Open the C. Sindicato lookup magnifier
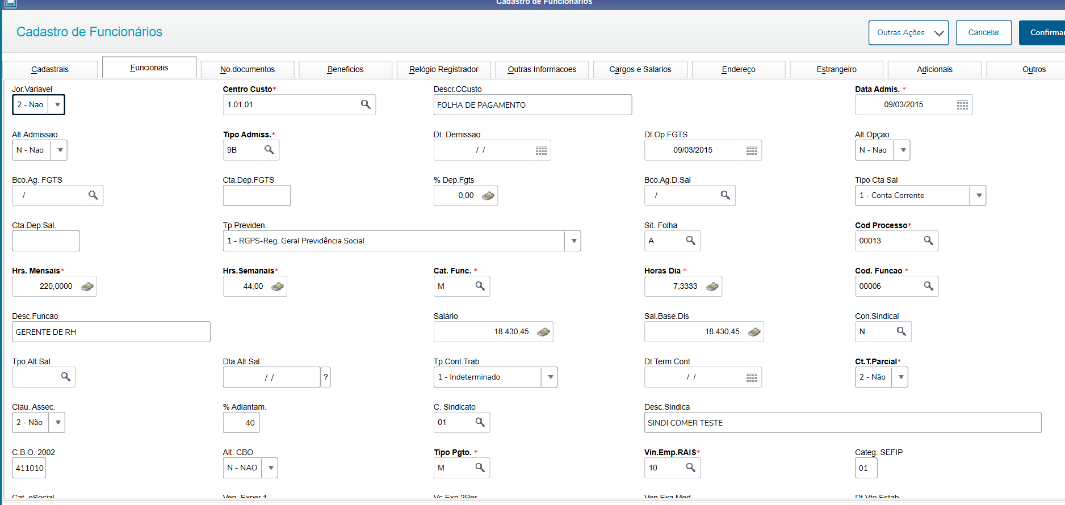Screen dimensions: 1065x505 [x=480, y=422]
